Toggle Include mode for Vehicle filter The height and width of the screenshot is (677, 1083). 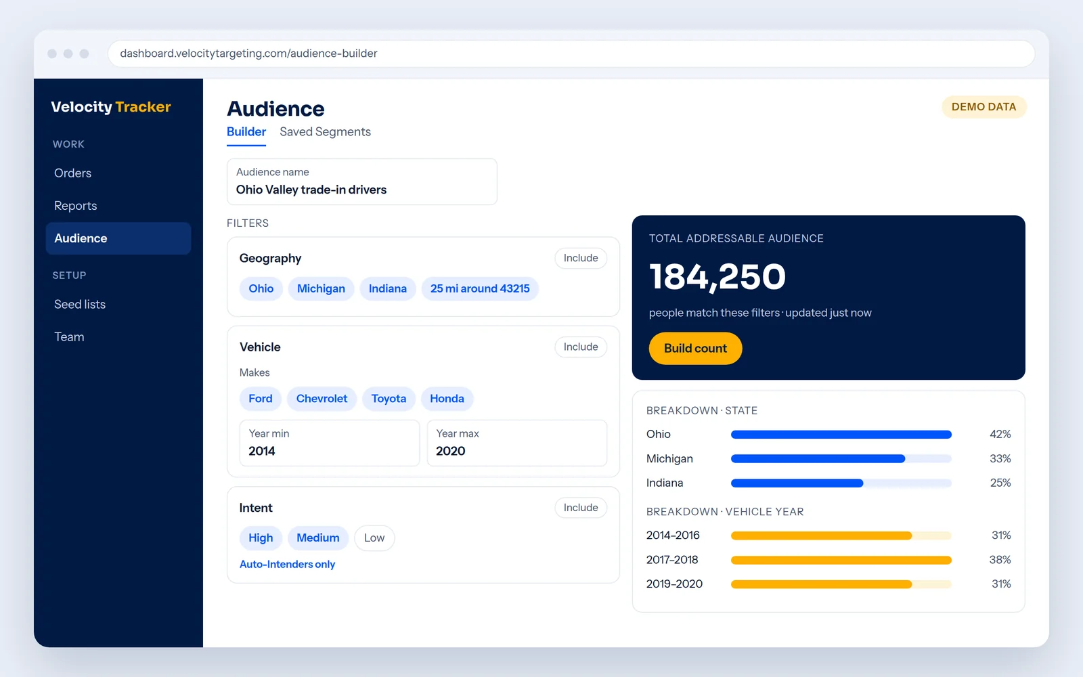point(581,347)
